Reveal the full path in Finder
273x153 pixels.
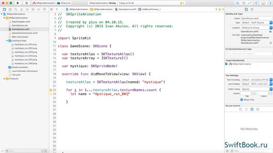[271, 43]
